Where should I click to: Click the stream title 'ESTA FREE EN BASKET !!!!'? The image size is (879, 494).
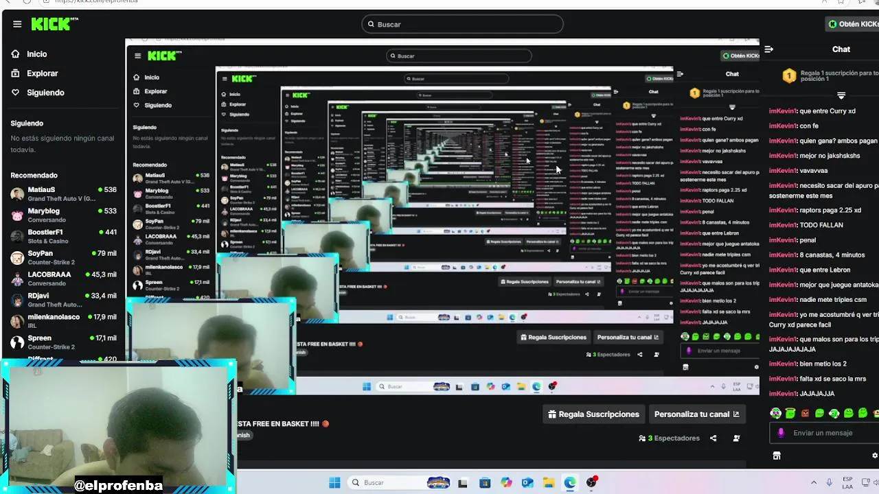click(x=278, y=424)
